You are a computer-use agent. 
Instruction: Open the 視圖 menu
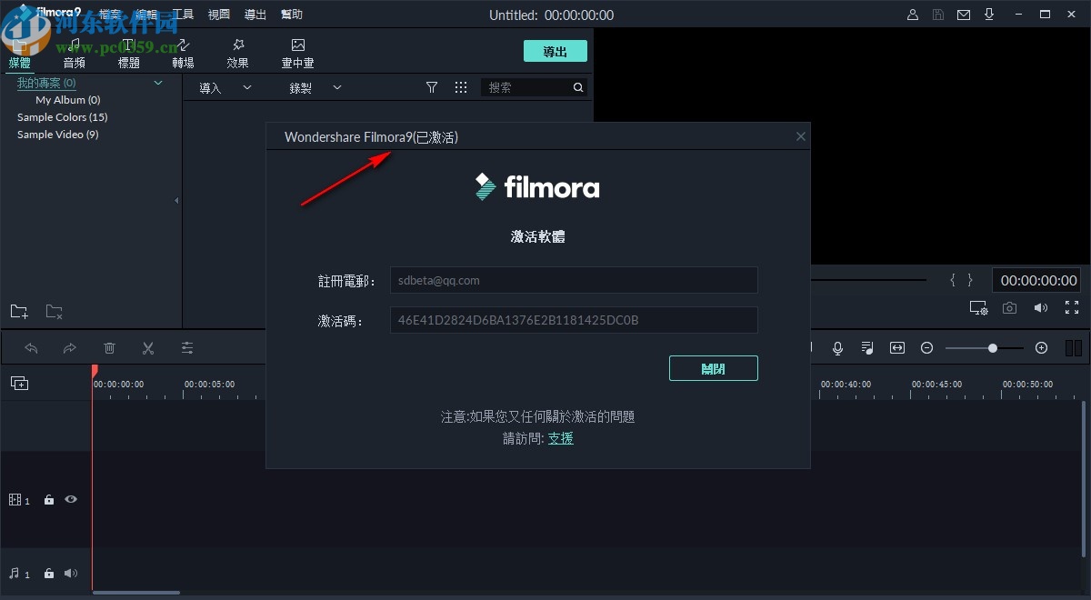point(219,15)
